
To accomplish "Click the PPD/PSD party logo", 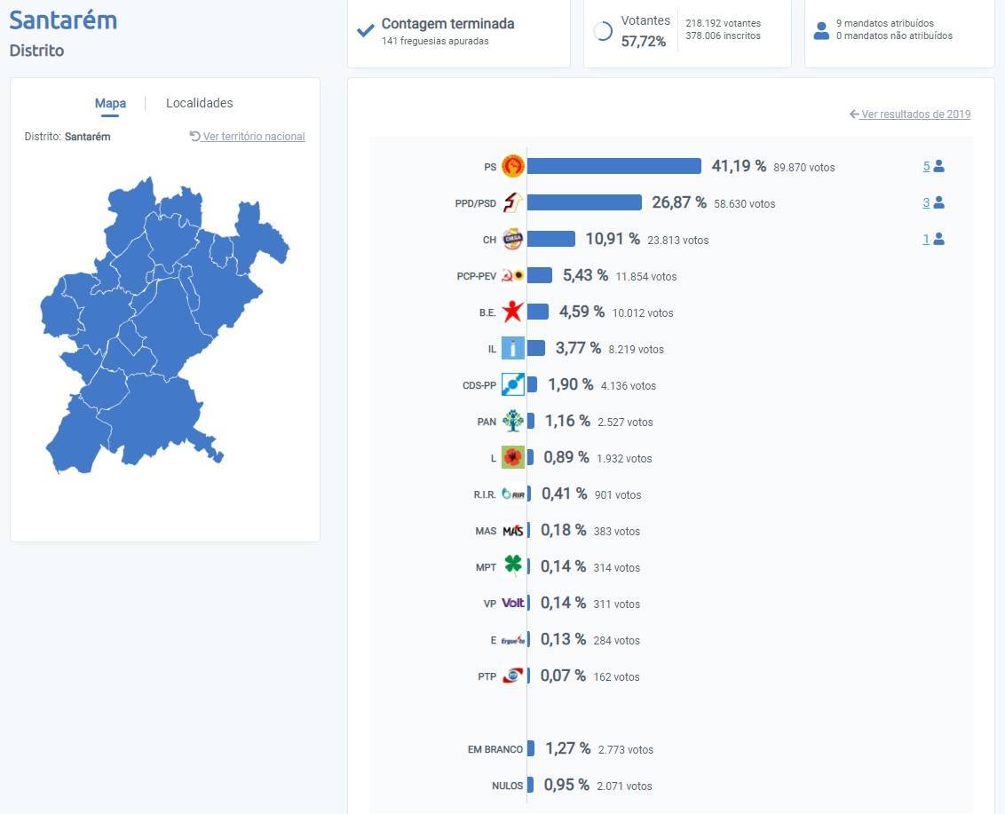I will 513,202.
